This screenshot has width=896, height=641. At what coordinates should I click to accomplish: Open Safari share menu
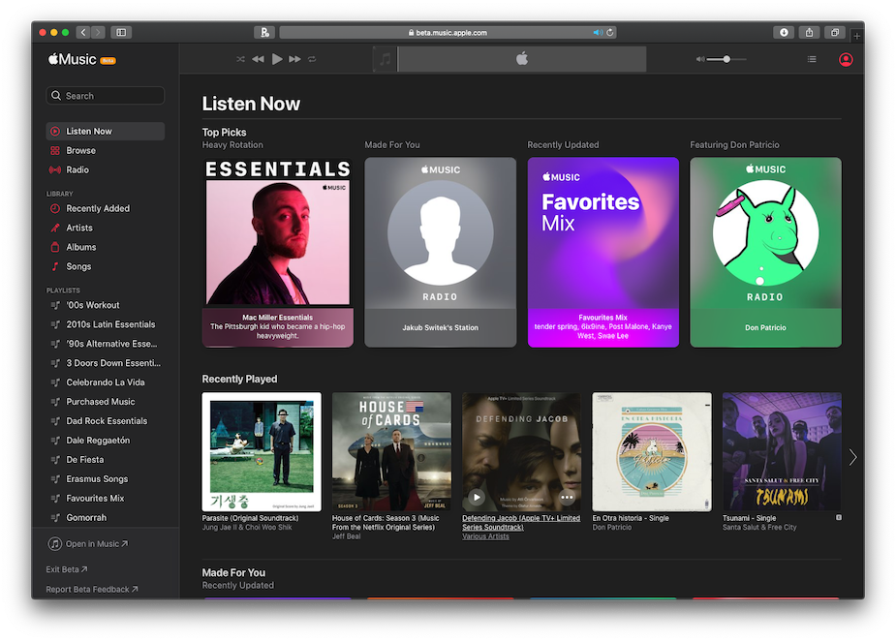809,33
